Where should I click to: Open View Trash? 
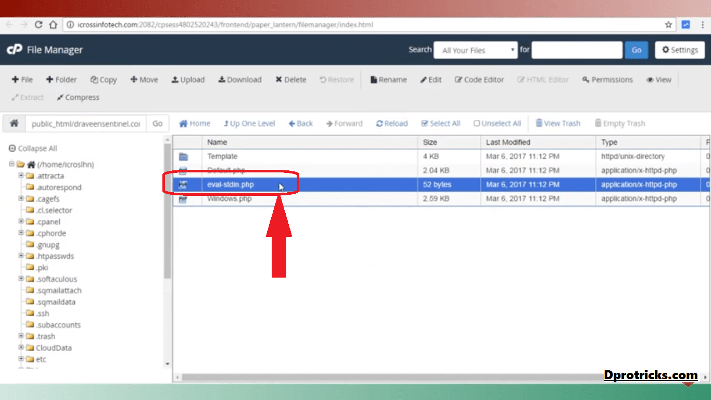558,123
